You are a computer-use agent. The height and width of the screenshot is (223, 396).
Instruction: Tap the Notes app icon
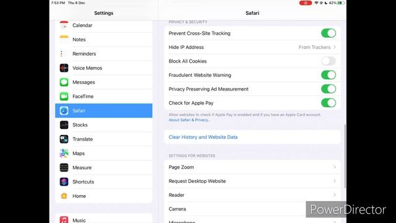pos(64,40)
